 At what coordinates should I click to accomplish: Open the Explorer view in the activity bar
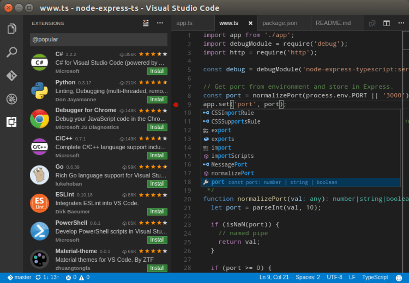(x=12, y=28)
